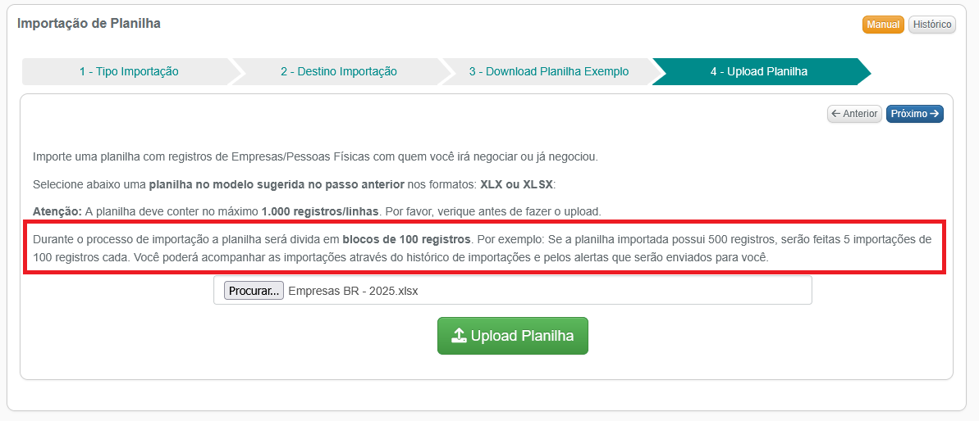Screen dimensions: 979x421
Task: Click the bold text blocos de 100 registros
Action: click(x=406, y=239)
